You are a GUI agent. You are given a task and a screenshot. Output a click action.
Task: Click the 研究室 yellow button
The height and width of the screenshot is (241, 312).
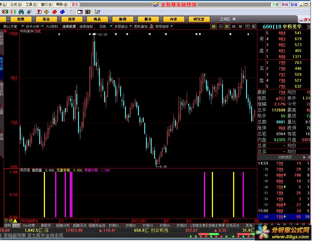[x=199, y=19]
